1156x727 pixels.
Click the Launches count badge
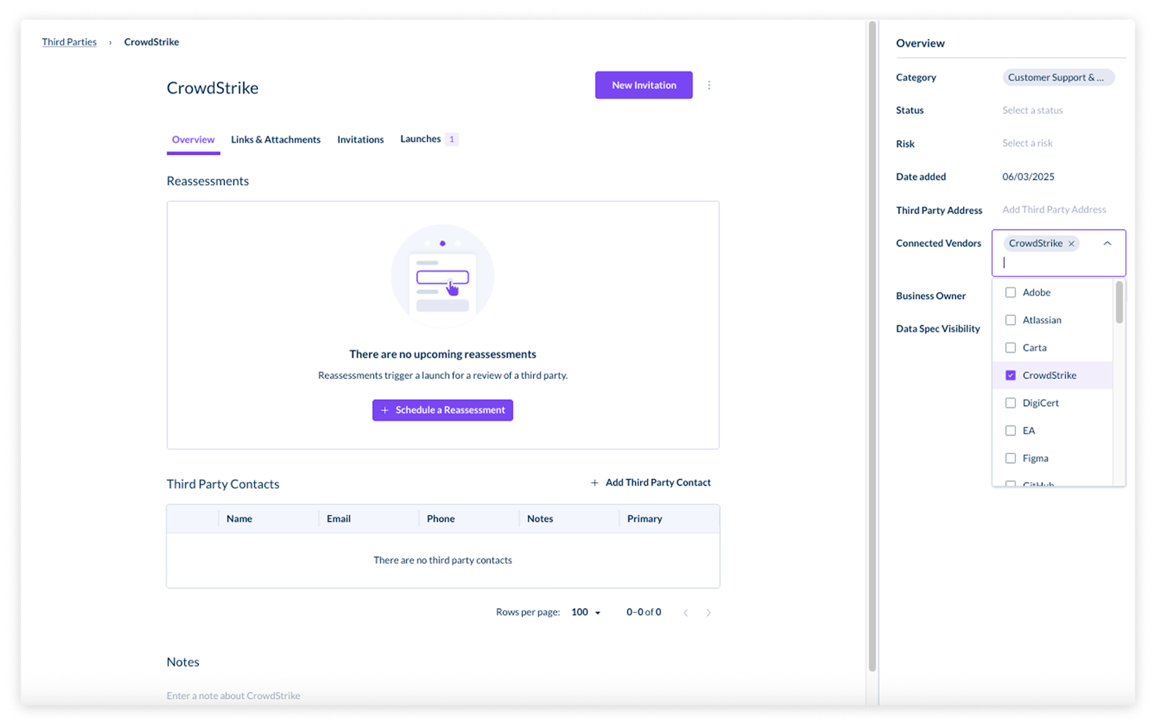coord(452,139)
